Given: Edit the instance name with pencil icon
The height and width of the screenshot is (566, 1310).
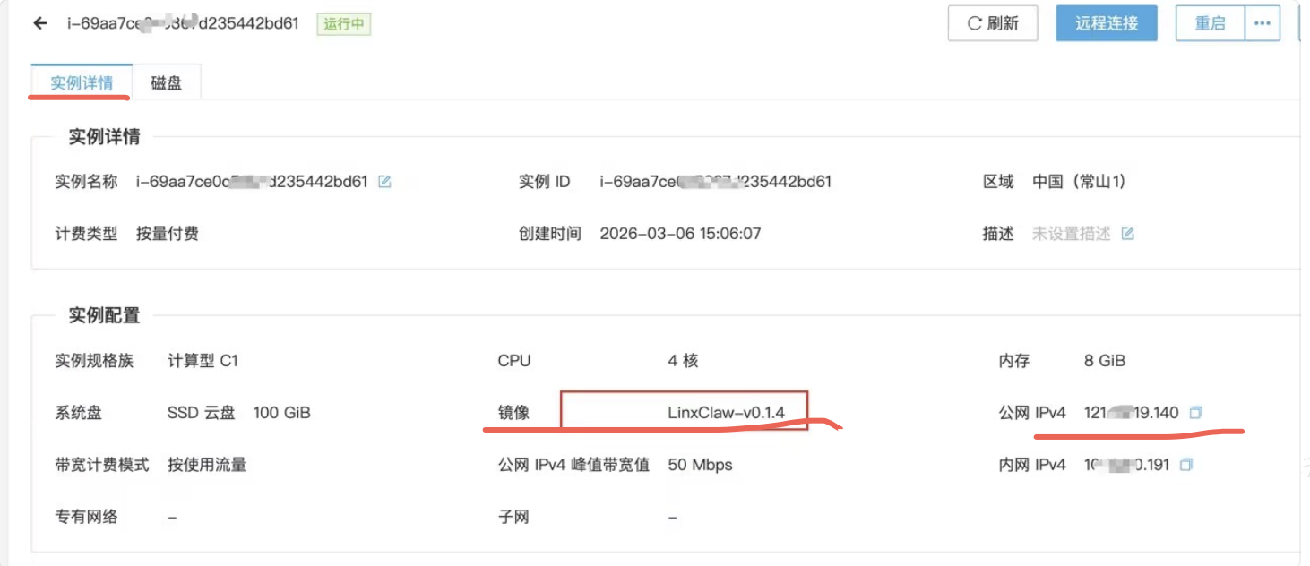Looking at the screenshot, I should click(x=384, y=182).
